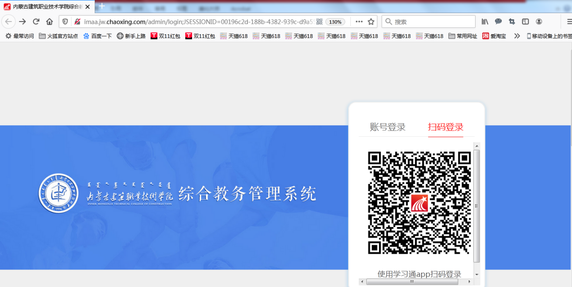Switch to 账号登录 tab
This screenshot has height=287, width=572.
tap(388, 127)
